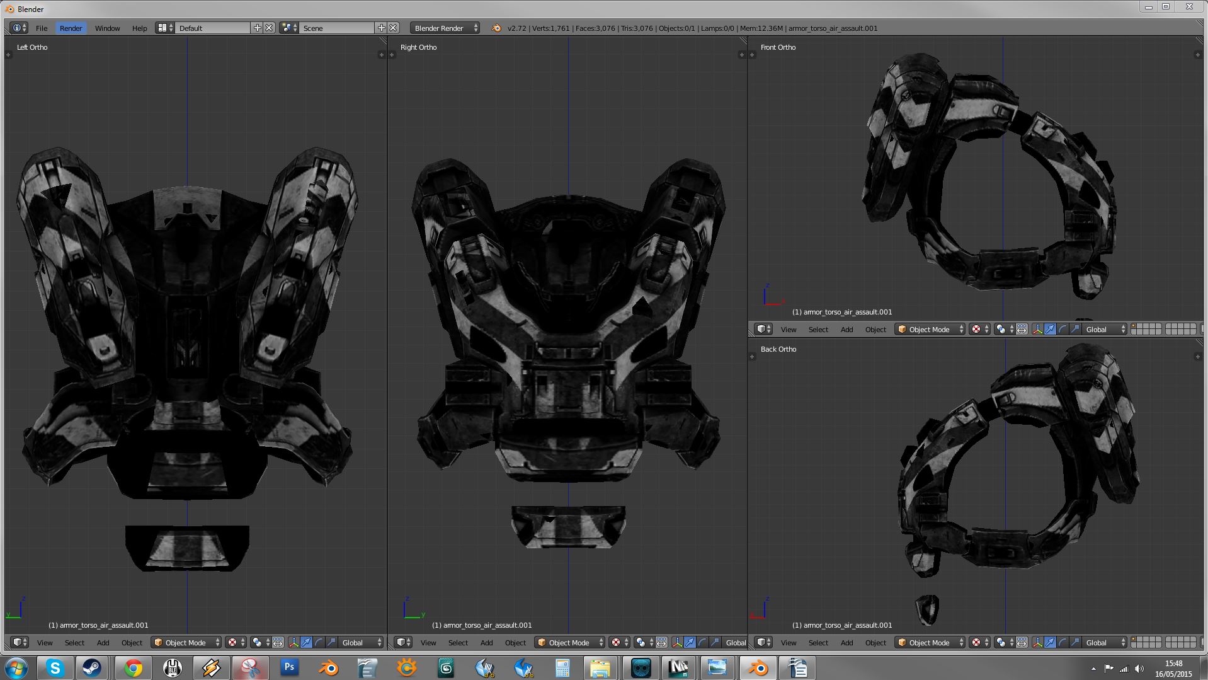Open View menu in Left Ortho viewport

45,642
